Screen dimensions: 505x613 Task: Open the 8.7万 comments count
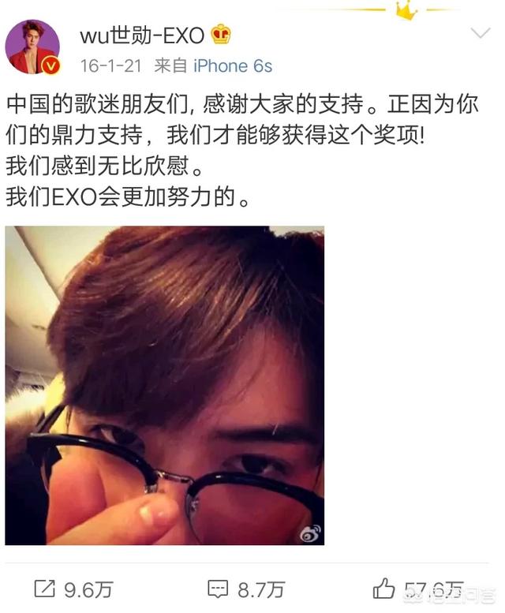[x=261, y=589]
